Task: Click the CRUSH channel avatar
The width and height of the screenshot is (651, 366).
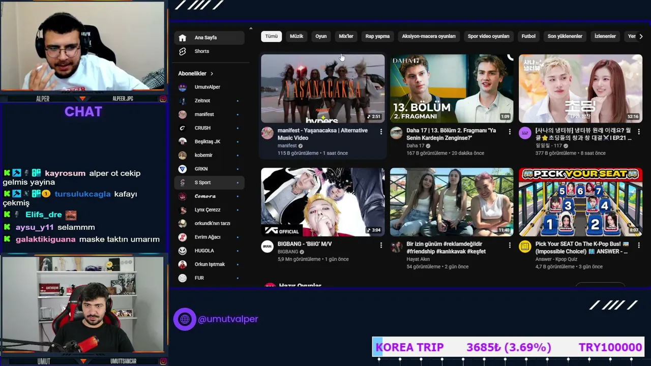Action: (x=183, y=128)
